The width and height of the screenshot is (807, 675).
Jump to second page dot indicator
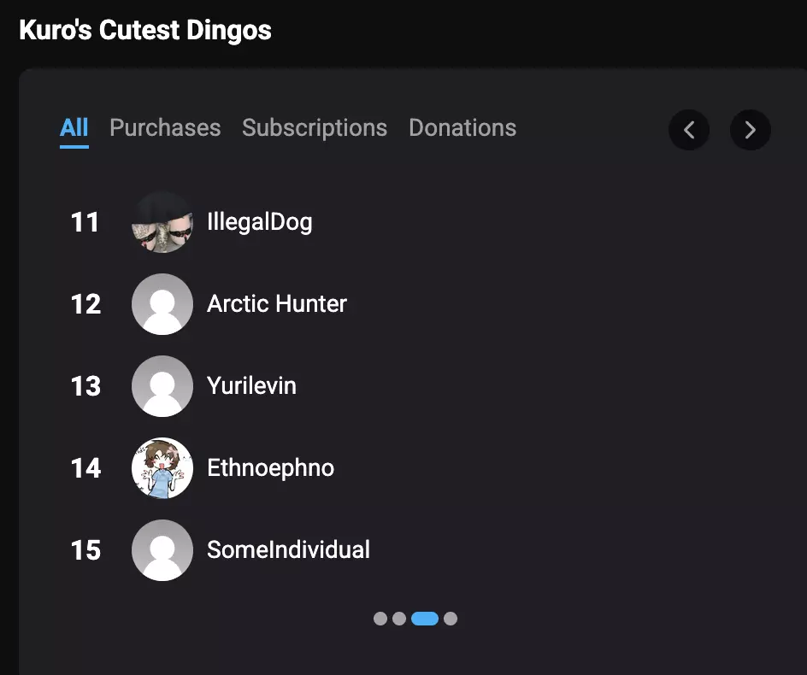point(399,619)
